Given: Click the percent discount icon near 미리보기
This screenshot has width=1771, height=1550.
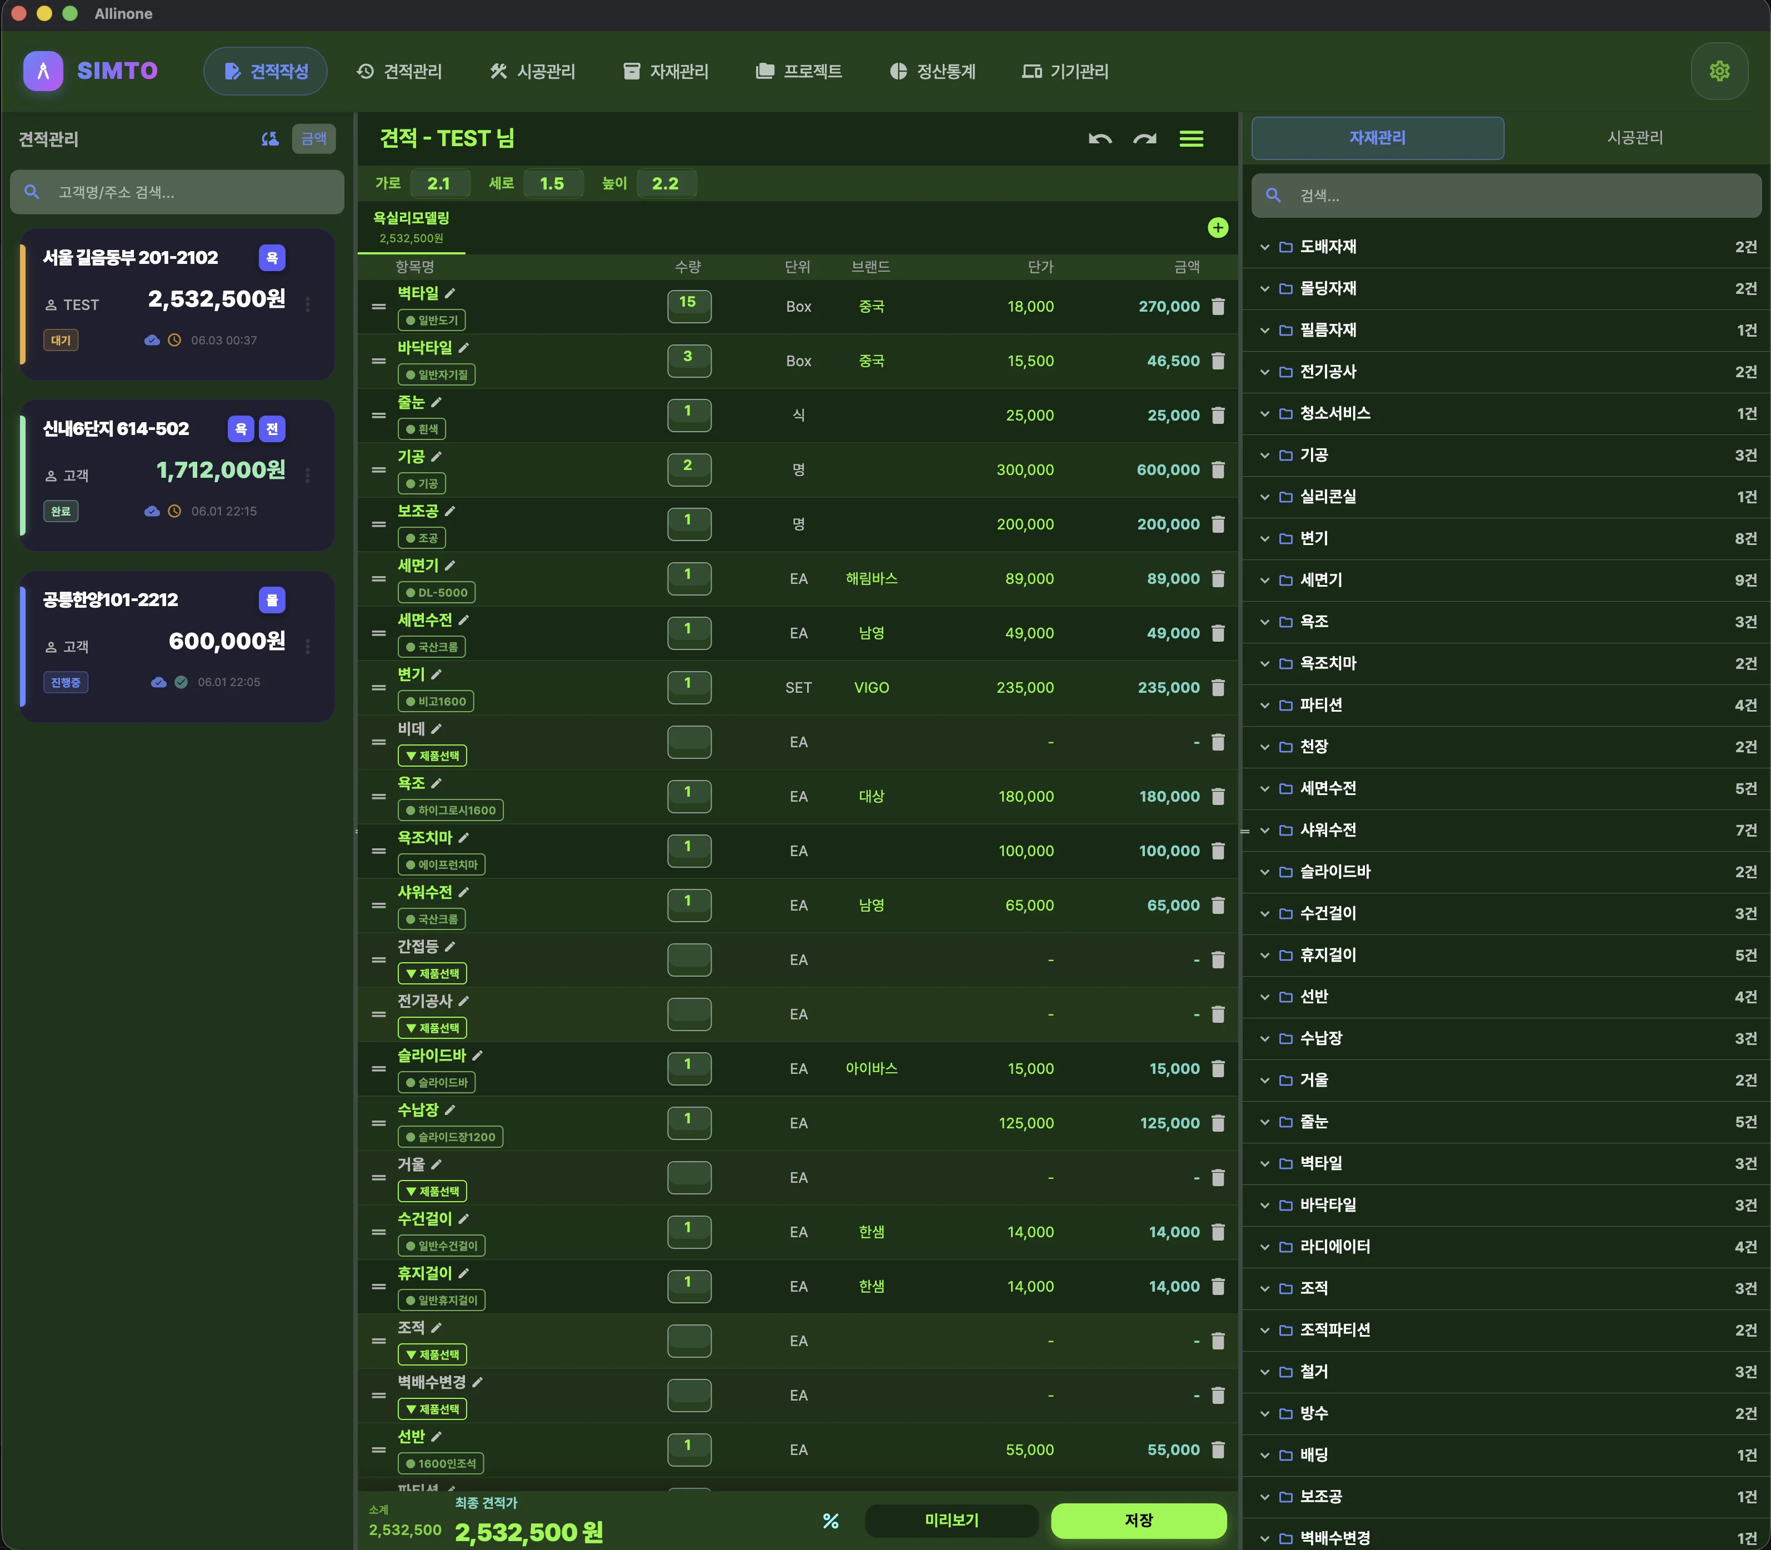Looking at the screenshot, I should (831, 1521).
